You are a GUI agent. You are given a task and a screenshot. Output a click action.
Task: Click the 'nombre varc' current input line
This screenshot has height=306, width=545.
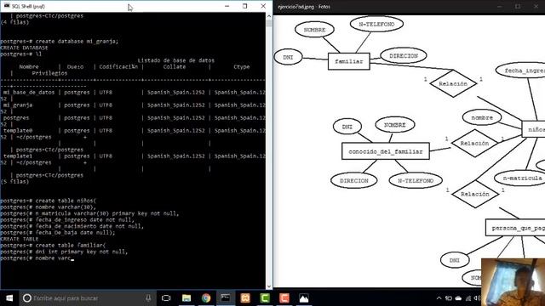pos(37,258)
